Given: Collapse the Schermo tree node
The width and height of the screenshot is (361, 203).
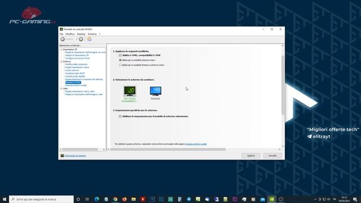Looking at the screenshot, I should click(61, 61).
